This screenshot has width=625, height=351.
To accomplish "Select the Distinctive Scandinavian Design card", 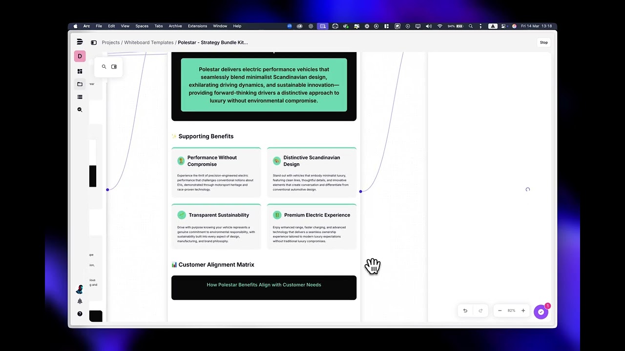I will click(x=312, y=172).
